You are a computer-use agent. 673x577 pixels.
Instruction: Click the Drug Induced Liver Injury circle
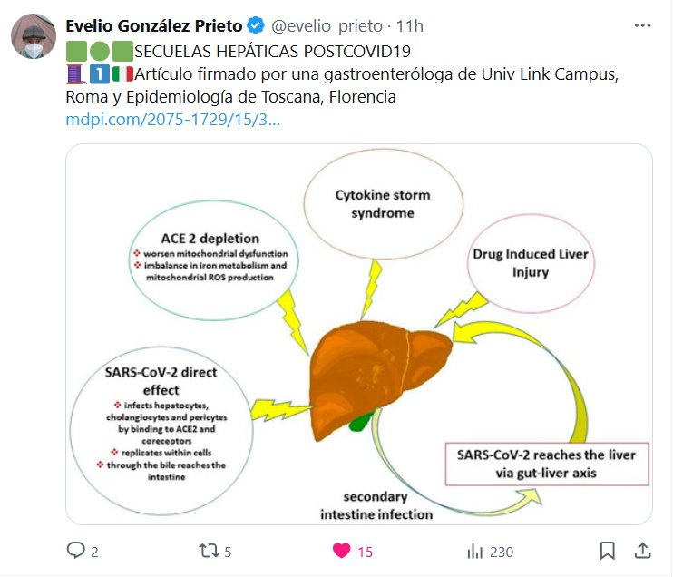coord(530,262)
